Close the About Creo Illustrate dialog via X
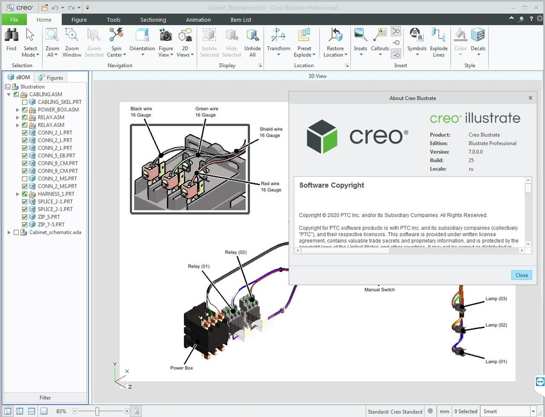Viewport: 545px width, 417px height. tap(530, 98)
